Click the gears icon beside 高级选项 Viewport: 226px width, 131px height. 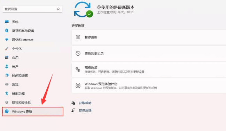78,69
